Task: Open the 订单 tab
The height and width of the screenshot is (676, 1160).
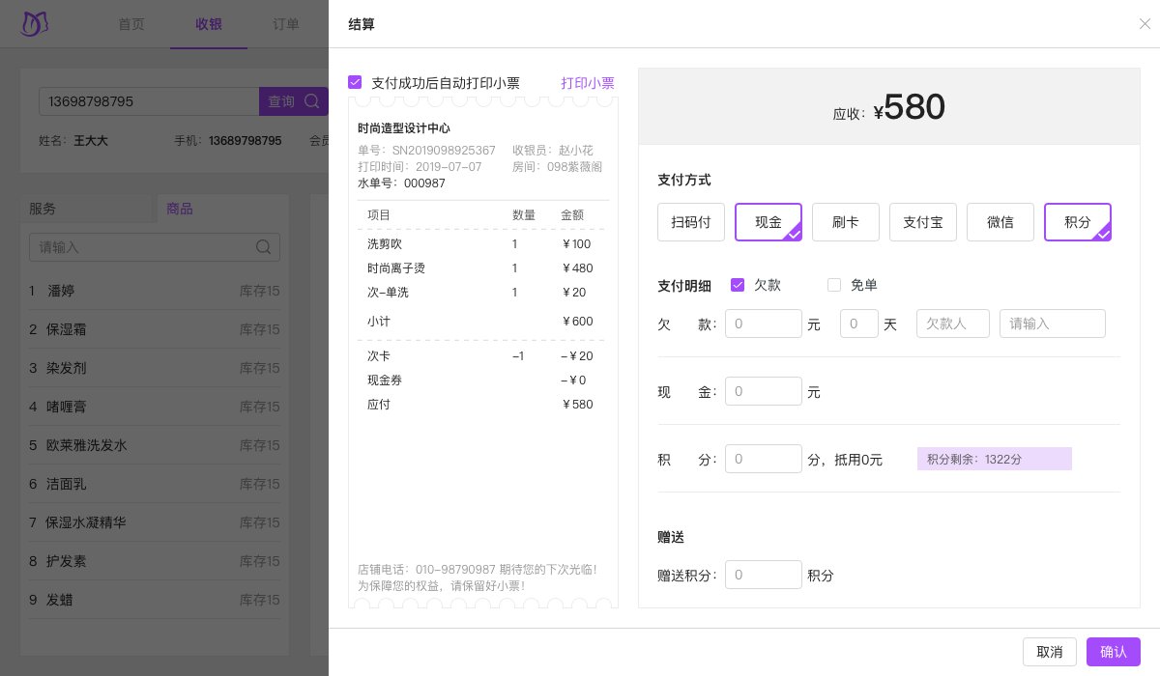Action: (286, 24)
